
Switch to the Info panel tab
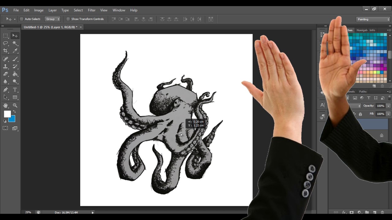(x=372, y=30)
